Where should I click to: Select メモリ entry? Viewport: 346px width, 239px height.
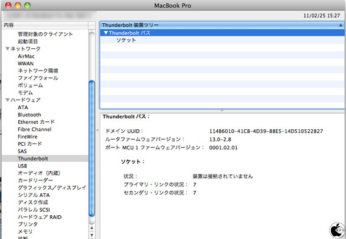pos(25,232)
